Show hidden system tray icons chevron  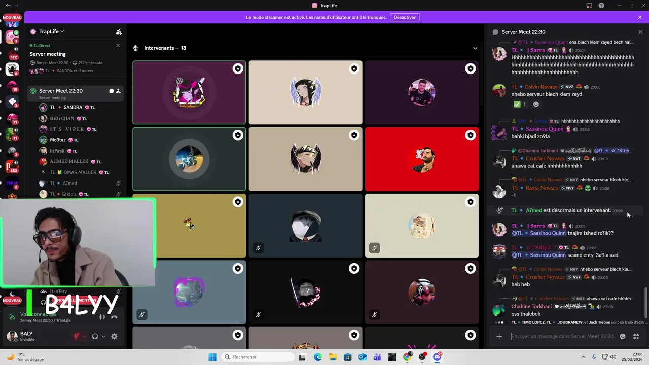[x=583, y=357]
